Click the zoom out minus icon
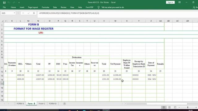This screenshot has width=198, height=111. [x=179, y=107]
